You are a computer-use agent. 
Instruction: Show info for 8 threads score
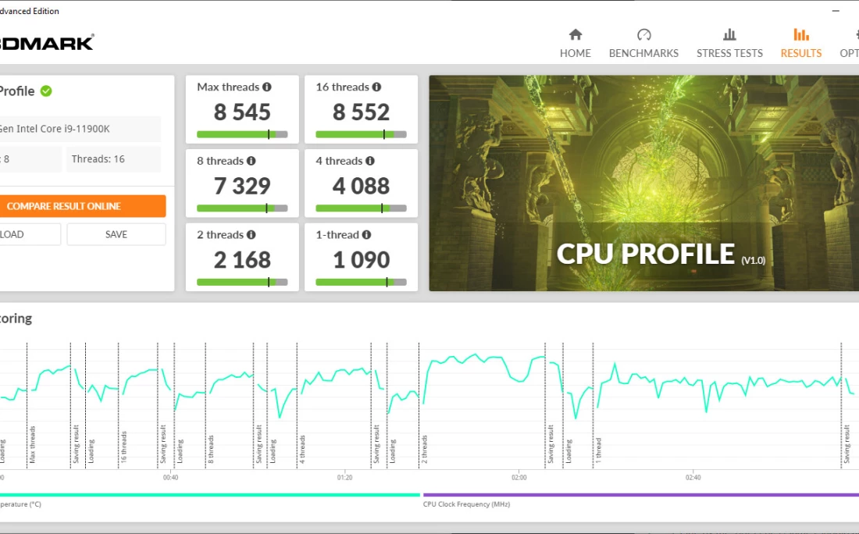tap(251, 161)
